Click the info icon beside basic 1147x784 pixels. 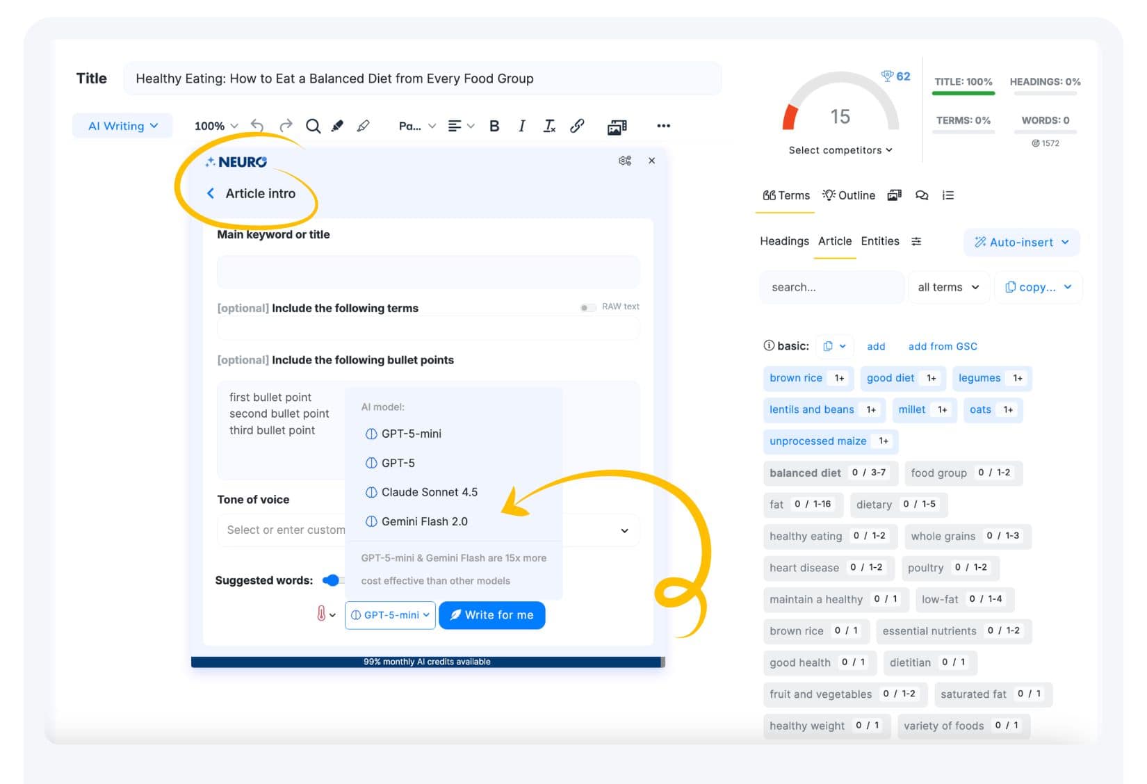769,345
